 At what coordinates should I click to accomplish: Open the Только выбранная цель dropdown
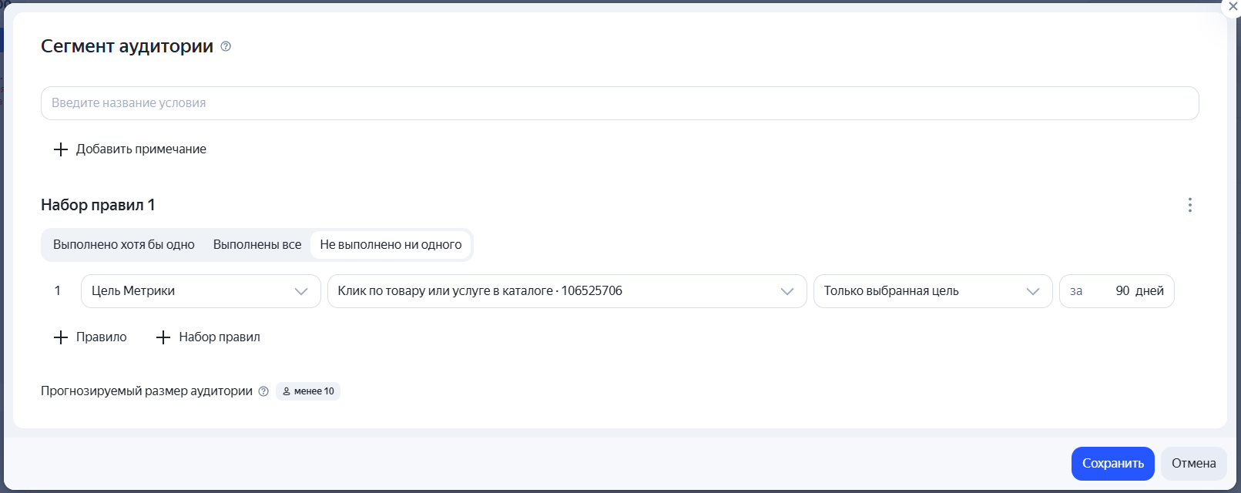tap(933, 291)
